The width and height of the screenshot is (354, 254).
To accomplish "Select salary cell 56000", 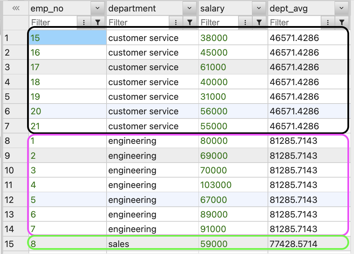I will click(x=233, y=111).
